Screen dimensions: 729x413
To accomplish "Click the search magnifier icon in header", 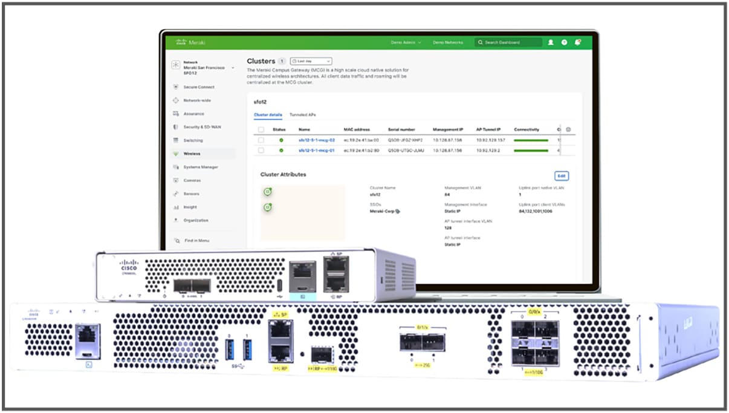I will 481,43.
